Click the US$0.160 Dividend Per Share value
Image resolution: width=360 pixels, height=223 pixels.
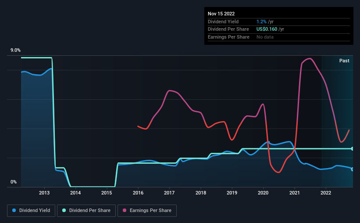(267, 29)
